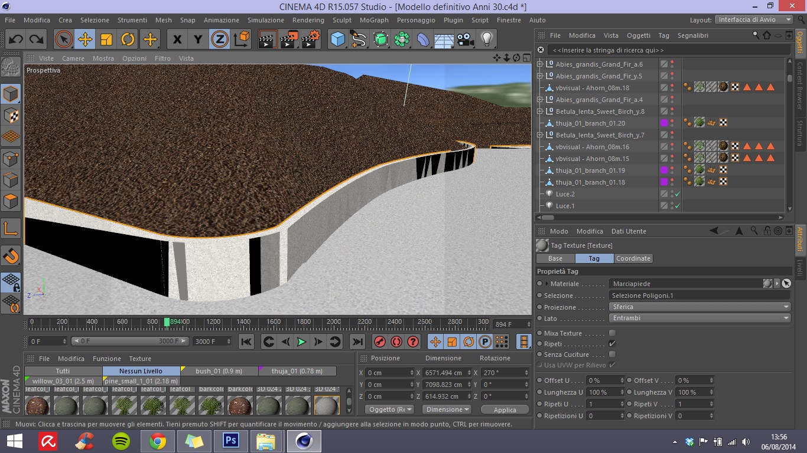
Task: Click the Camera object icon
Action: [466, 40]
